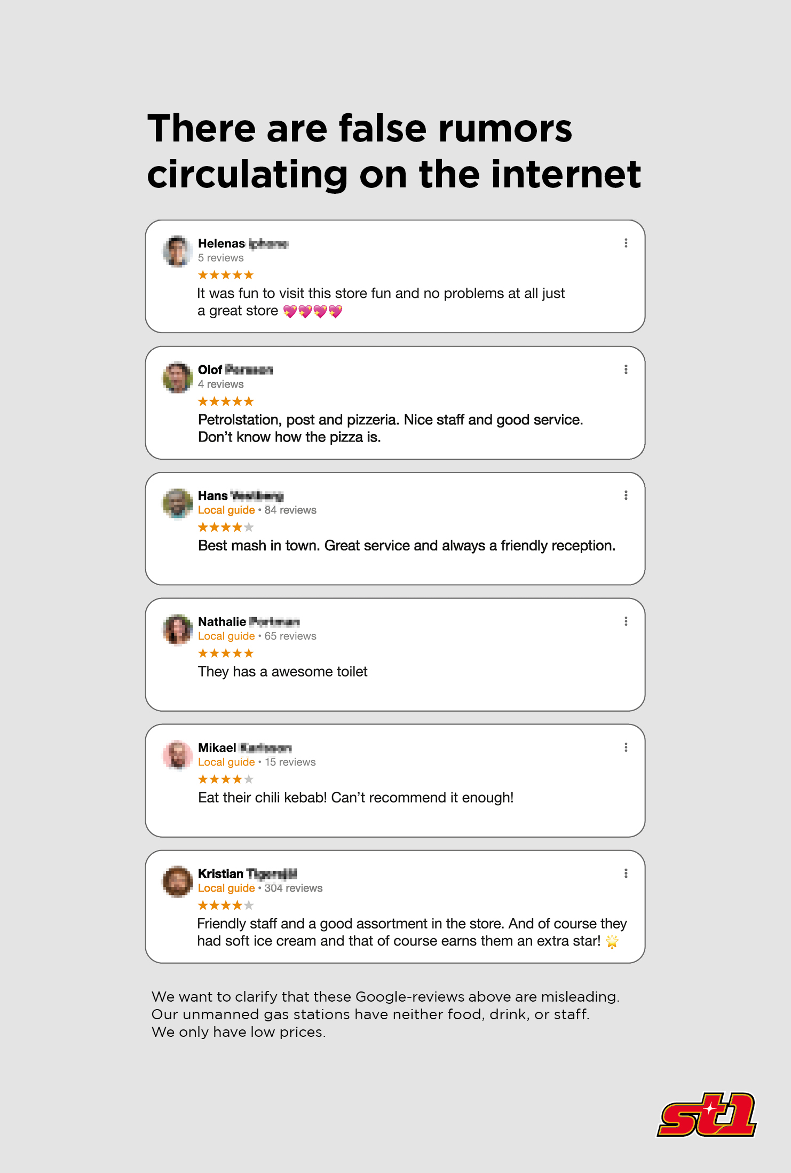Open the three-dot menu on Mikael's review
The height and width of the screenshot is (1173, 791).
626,747
